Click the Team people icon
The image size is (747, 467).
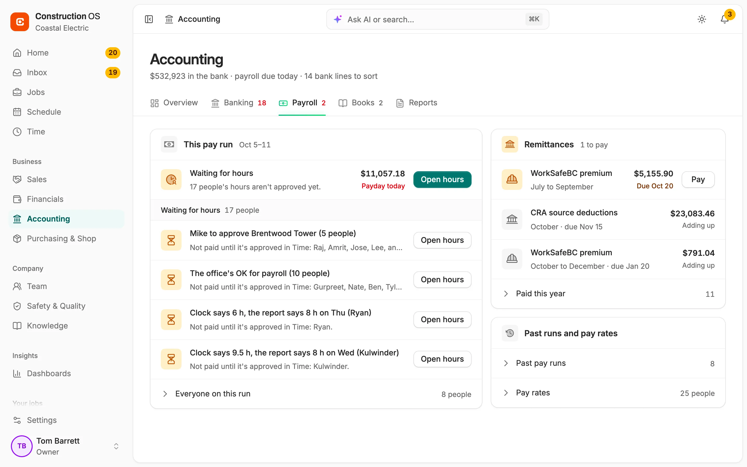tap(17, 286)
